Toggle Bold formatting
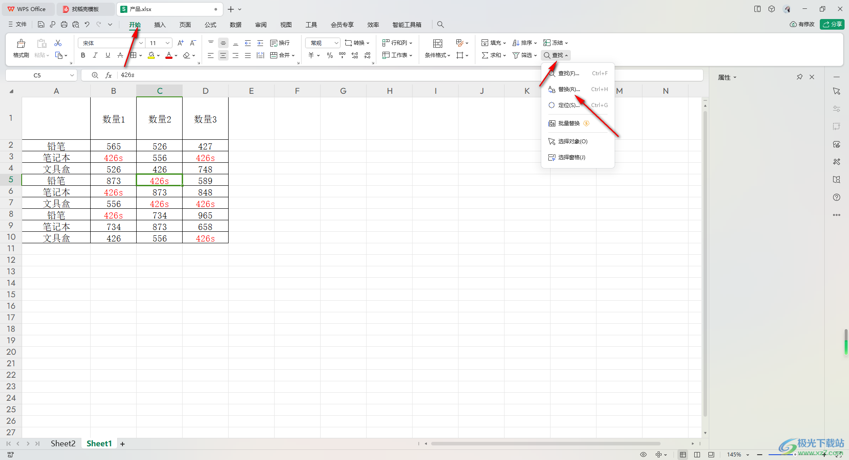 [x=83, y=55]
